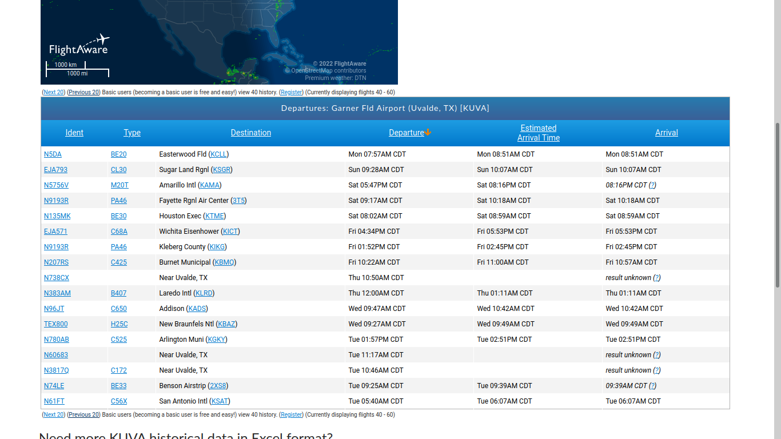Open the 3T5 airport link
This screenshot has height=439, width=781.
click(238, 201)
